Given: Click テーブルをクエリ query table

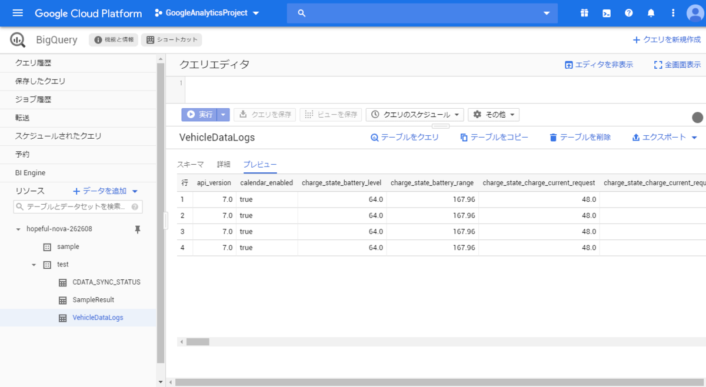Looking at the screenshot, I should [405, 137].
